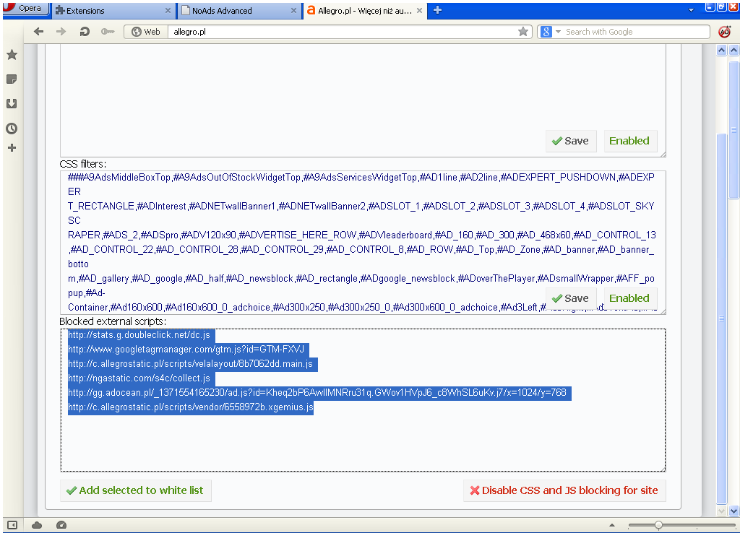Close the Allegro.pl tab
This screenshot has height=533, width=740.
tap(419, 10)
